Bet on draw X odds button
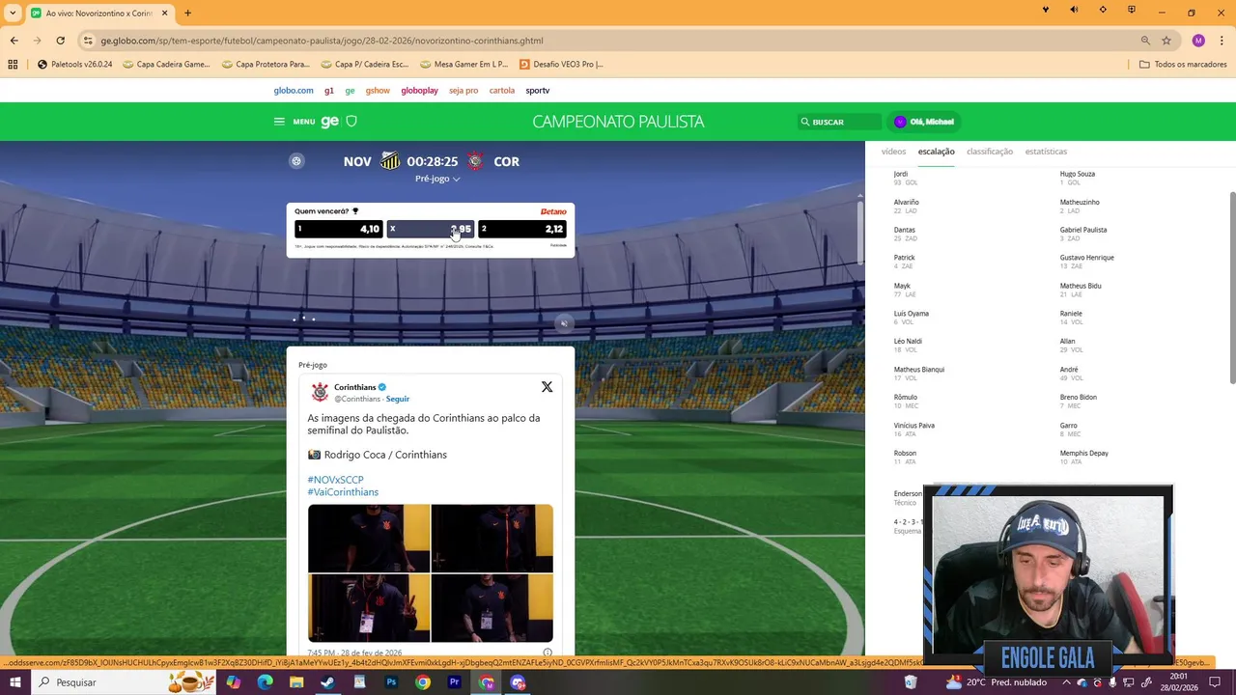Viewport: 1236px width, 695px height. point(430,229)
